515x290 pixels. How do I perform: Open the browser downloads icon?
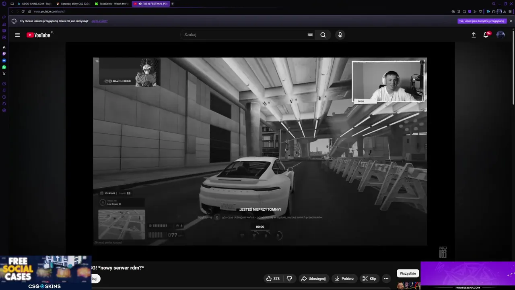[x=505, y=12]
